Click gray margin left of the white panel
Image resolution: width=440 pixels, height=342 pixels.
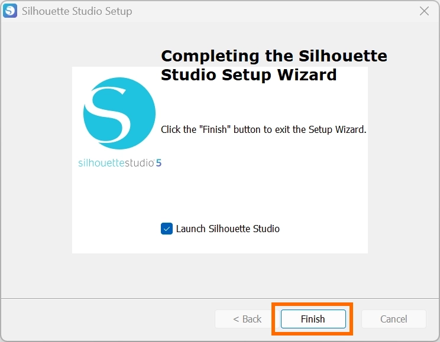[35, 159]
